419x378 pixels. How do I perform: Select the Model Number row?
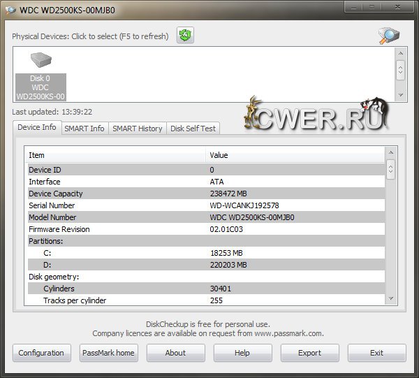tap(204, 217)
